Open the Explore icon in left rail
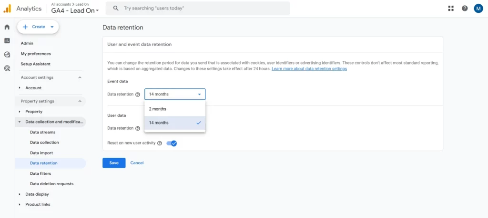The image size is (488, 218). tap(7, 55)
